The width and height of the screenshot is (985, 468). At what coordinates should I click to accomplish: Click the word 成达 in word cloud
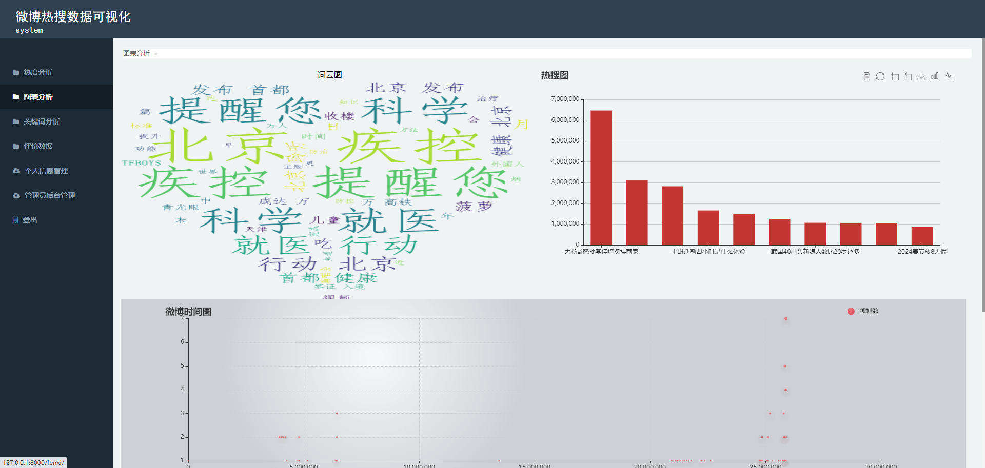[x=272, y=201]
